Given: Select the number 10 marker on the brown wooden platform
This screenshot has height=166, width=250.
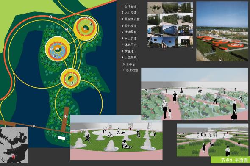Looking at the screenshot, I should click(x=66, y=116).
